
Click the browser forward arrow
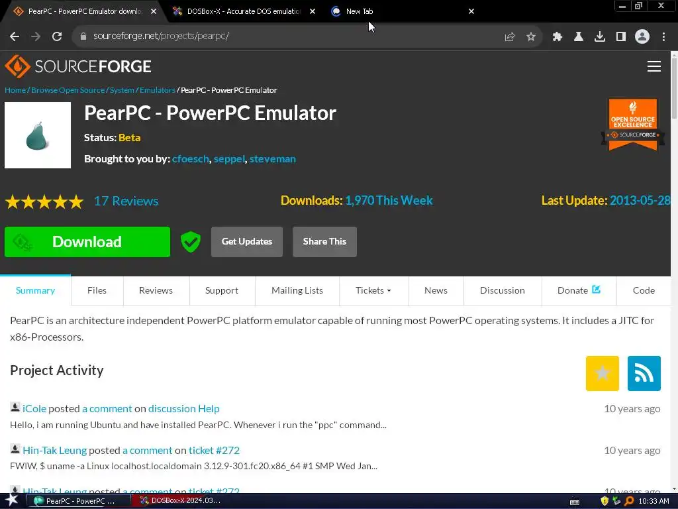tap(36, 36)
